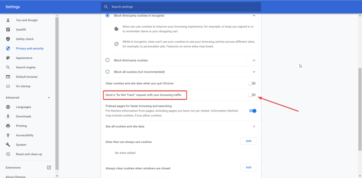Viewport: 362px width, 178px height.
Task: Go to Appearance settings
Action: (24, 58)
